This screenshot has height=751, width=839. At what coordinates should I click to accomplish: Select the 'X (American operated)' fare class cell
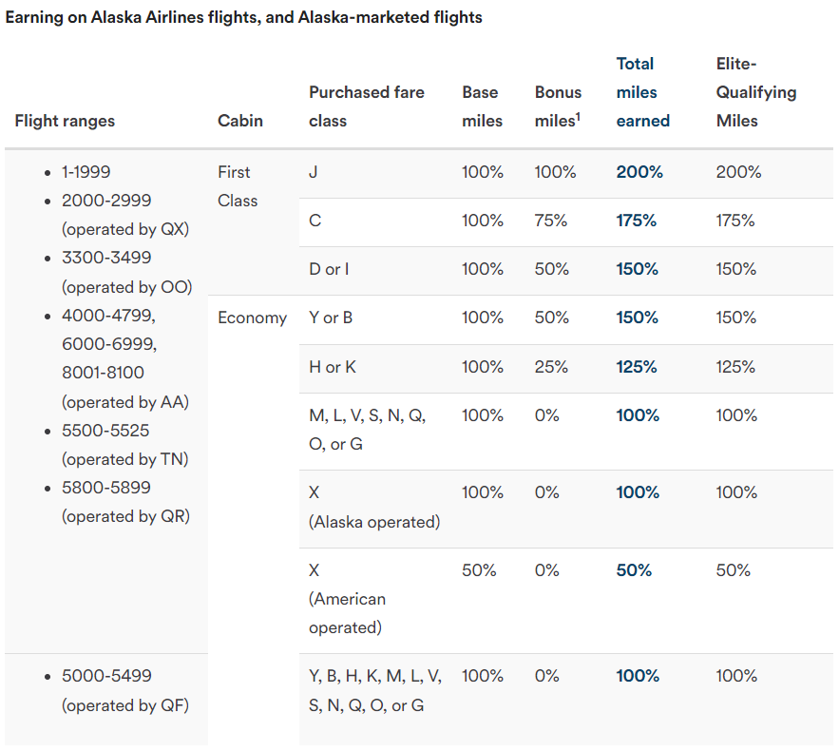(x=348, y=599)
